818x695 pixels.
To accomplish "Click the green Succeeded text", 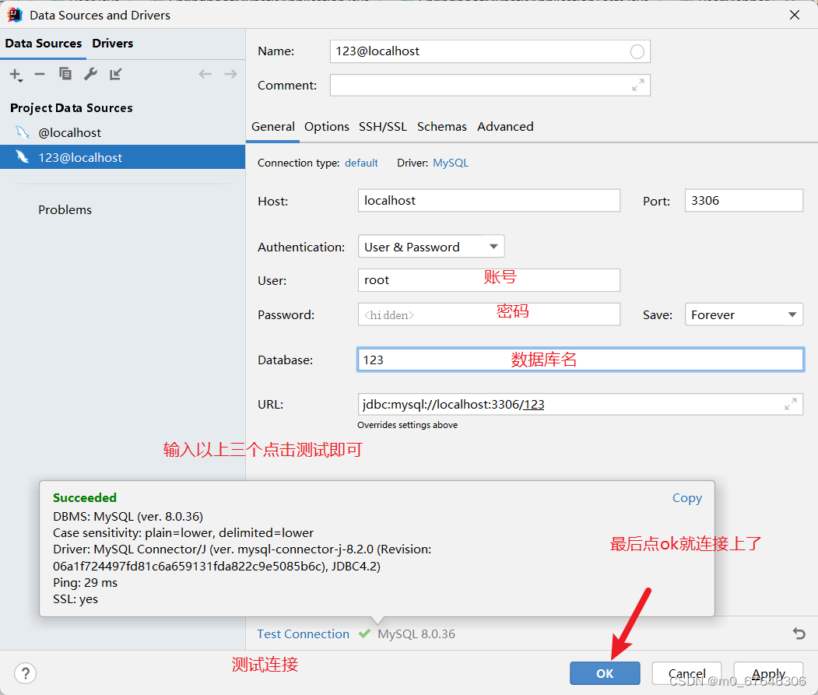I will [x=85, y=498].
